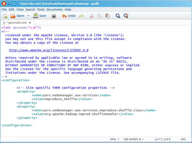The image size is (192, 143).
Task: Expand the Tab Width: 8 dropdown
Action: pyautogui.click(x=133, y=139)
